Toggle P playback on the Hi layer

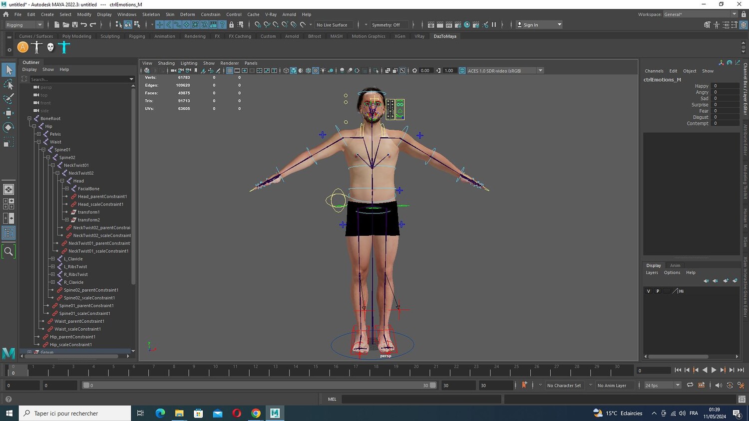point(658,291)
